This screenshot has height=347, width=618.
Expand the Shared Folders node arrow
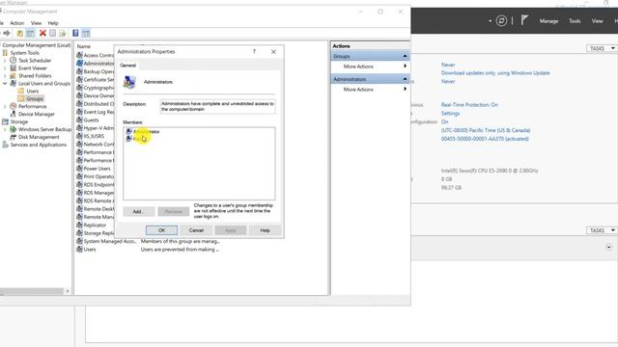point(5,75)
